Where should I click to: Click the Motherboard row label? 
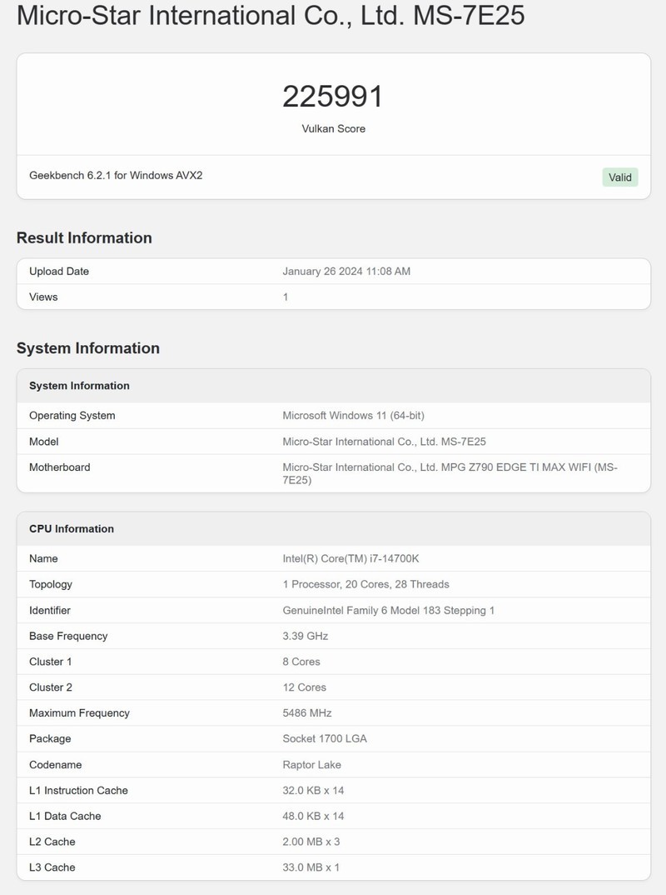click(59, 467)
